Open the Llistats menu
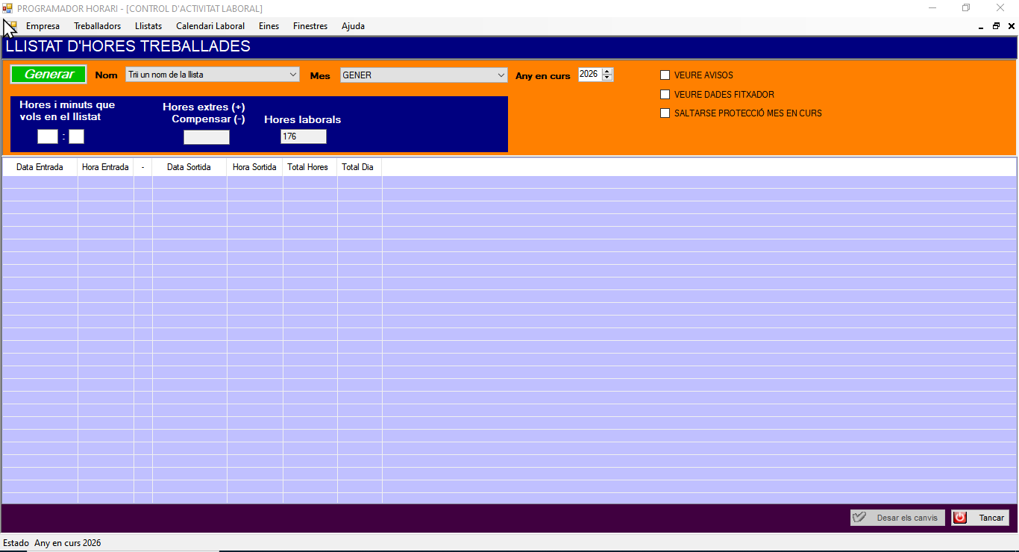 (148, 26)
